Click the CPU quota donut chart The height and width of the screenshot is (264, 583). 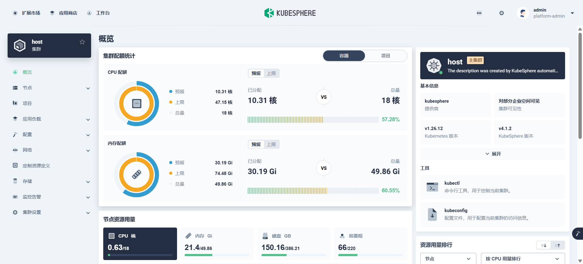[137, 104]
